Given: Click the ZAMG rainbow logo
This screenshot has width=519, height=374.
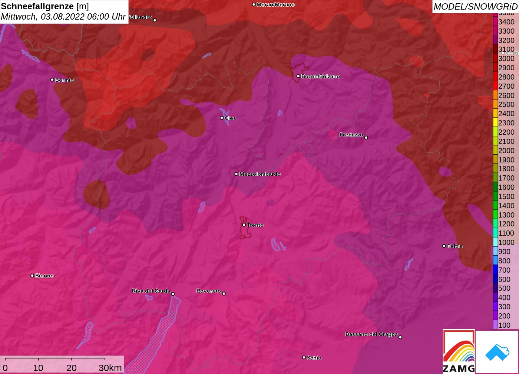Looking at the screenshot, I should point(459,351).
